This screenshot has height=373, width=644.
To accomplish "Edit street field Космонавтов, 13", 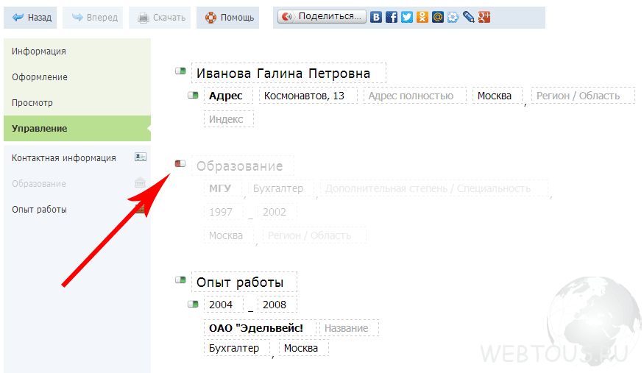I will click(x=308, y=96).
